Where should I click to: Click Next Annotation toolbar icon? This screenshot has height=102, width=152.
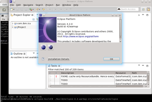[x=47, y=9]
